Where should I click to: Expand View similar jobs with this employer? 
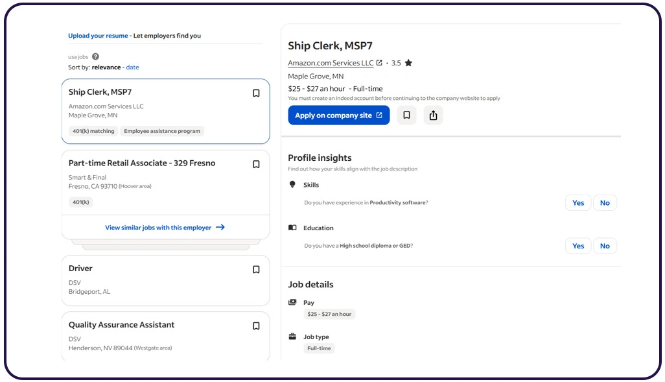pyautogui.click(x=165, y=228)
